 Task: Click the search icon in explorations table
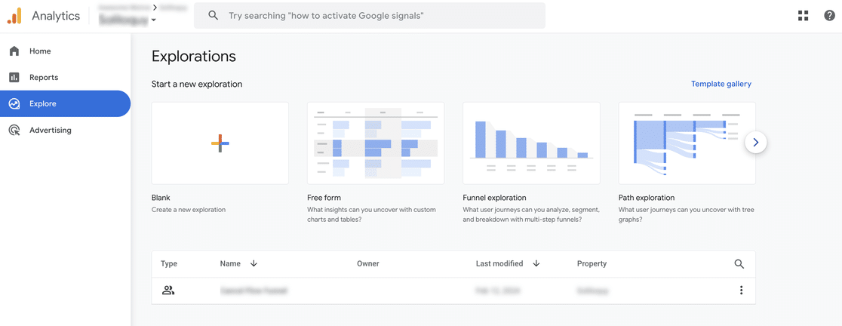(739, 263)
